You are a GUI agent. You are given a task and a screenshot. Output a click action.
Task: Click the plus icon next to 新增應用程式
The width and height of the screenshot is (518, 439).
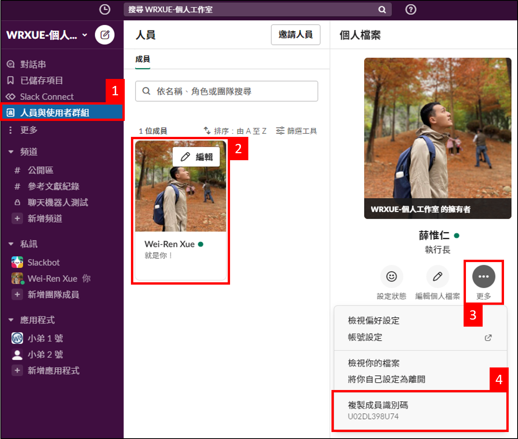point(17,371)
